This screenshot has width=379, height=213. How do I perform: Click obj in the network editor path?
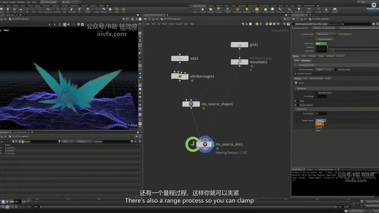156,19
